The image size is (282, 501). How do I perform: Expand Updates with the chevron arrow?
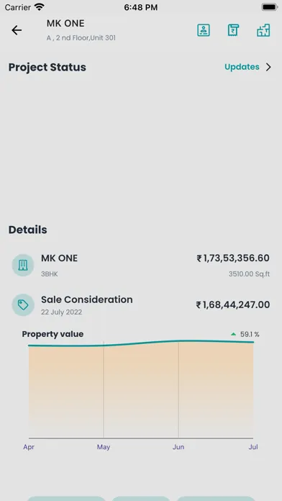click(x=268, y=67)
